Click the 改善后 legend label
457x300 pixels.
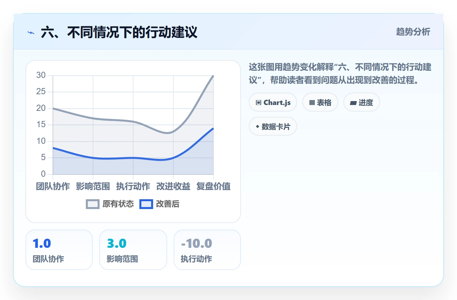point(168,204)
